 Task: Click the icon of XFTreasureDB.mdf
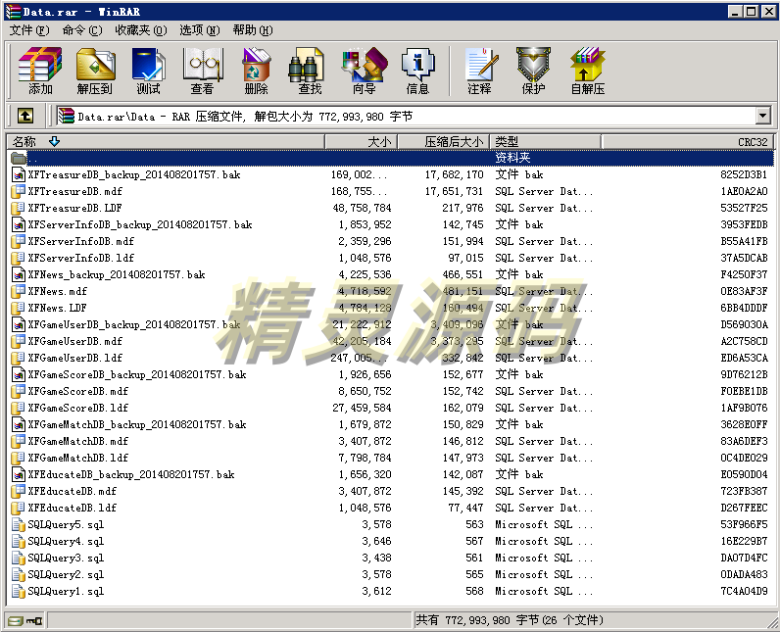[19, 191]
